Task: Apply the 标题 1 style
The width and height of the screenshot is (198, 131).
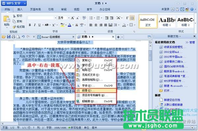Action: (167, 21)
